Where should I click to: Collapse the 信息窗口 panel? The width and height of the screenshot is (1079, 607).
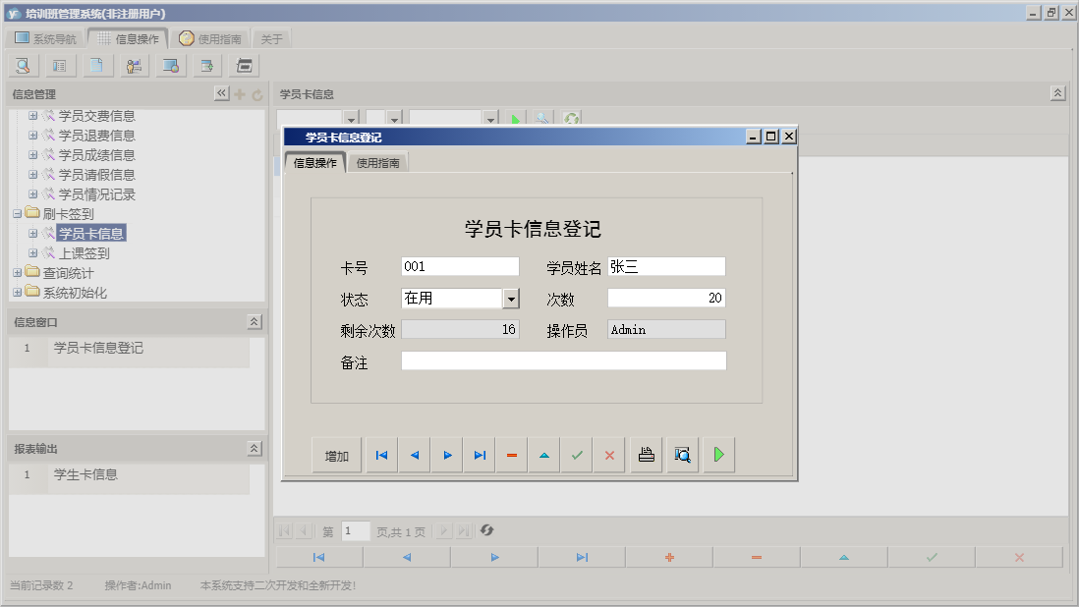pos(254,321)
